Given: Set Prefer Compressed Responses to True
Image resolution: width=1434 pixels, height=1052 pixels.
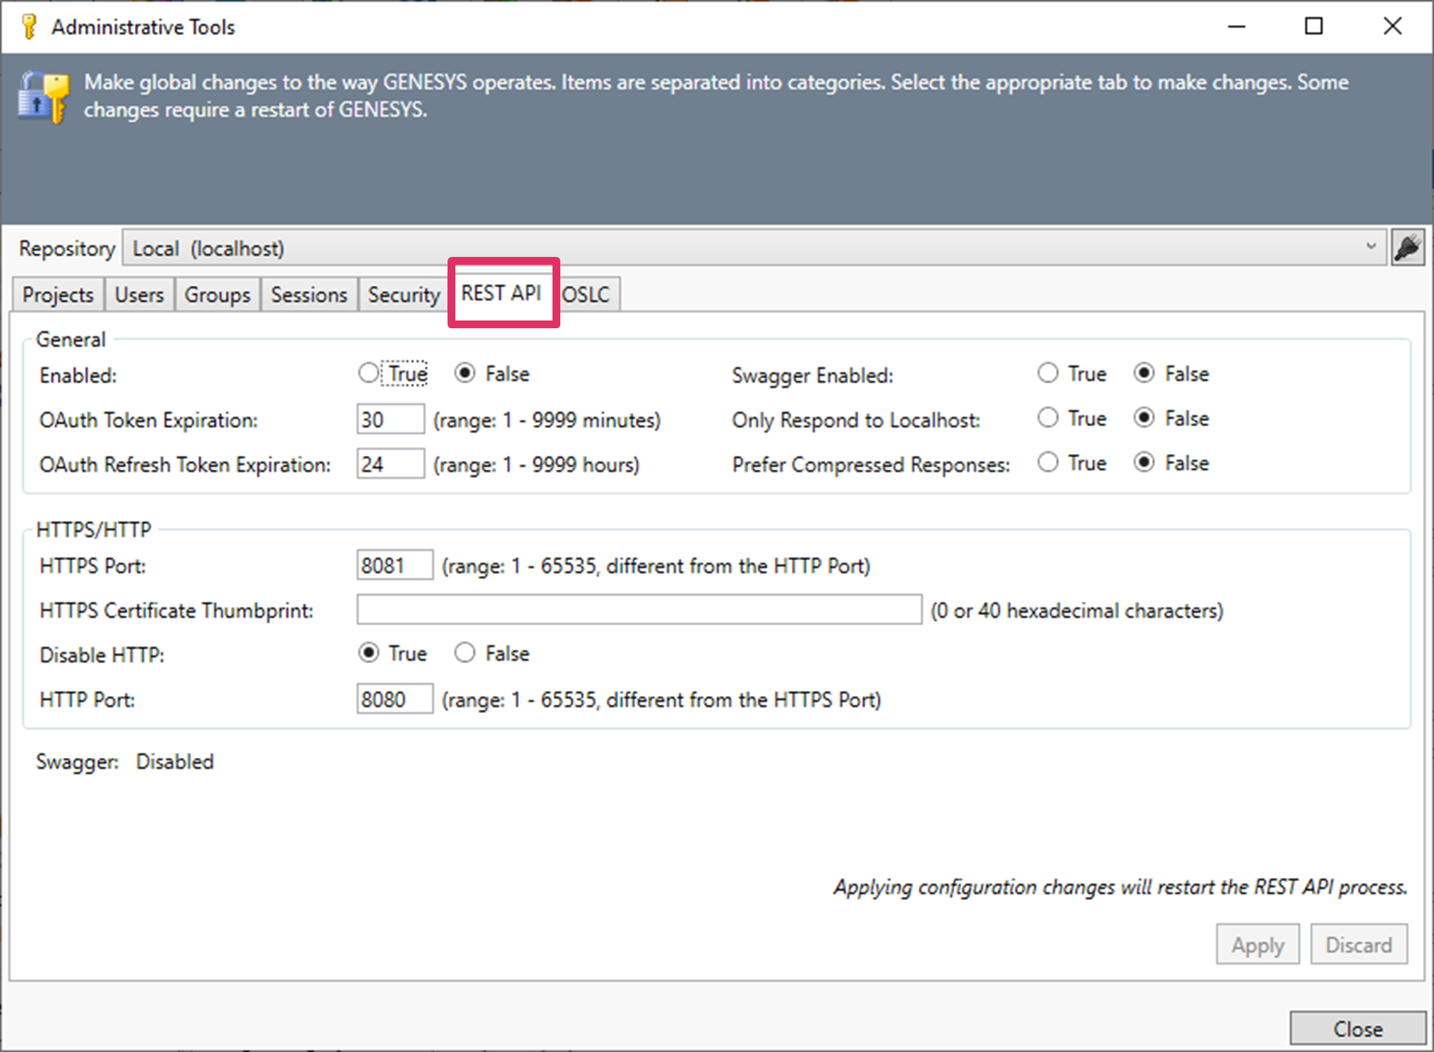Looking at the screenshot, I should pos(1048,462).
